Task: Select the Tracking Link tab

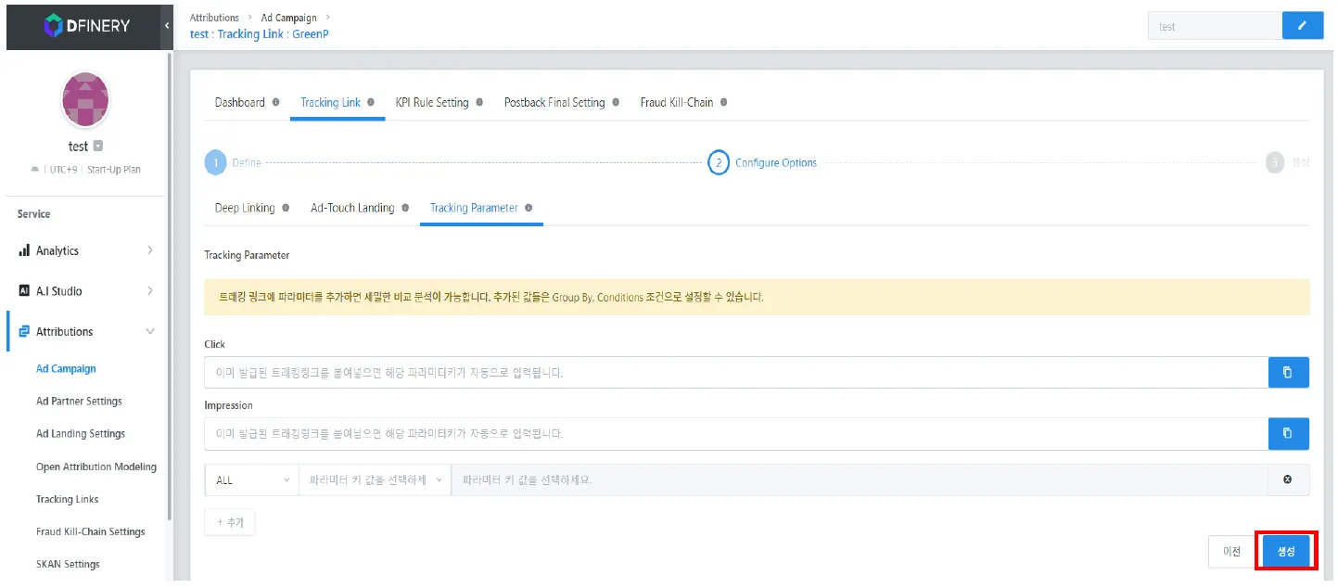Action: tap(330, 102)
